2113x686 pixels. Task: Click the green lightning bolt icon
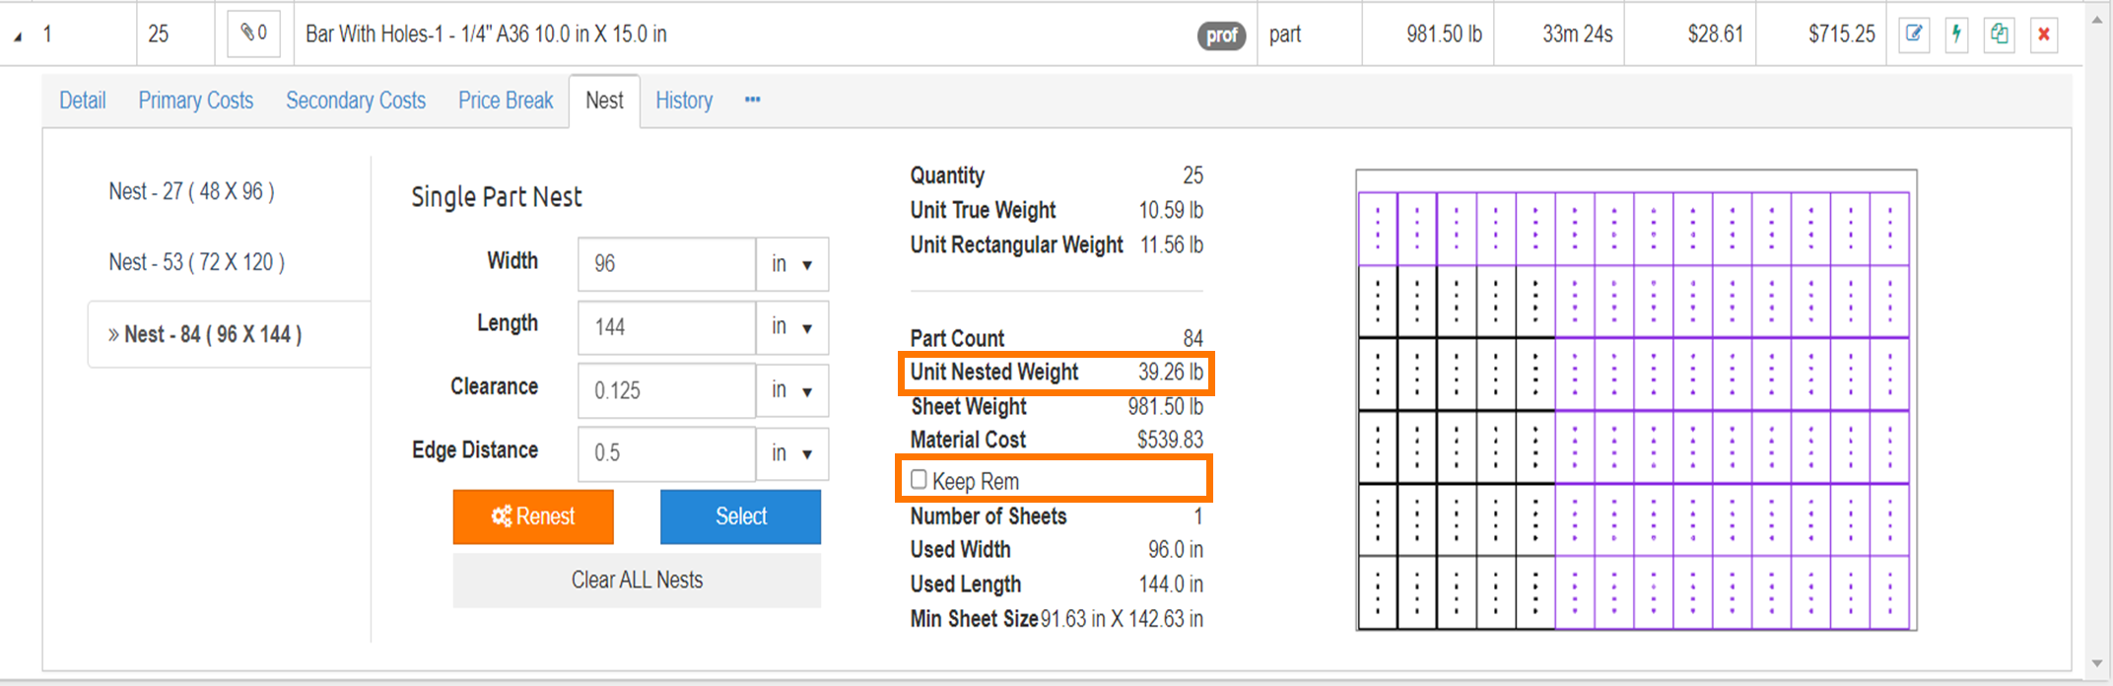[x=1956, y=34]
